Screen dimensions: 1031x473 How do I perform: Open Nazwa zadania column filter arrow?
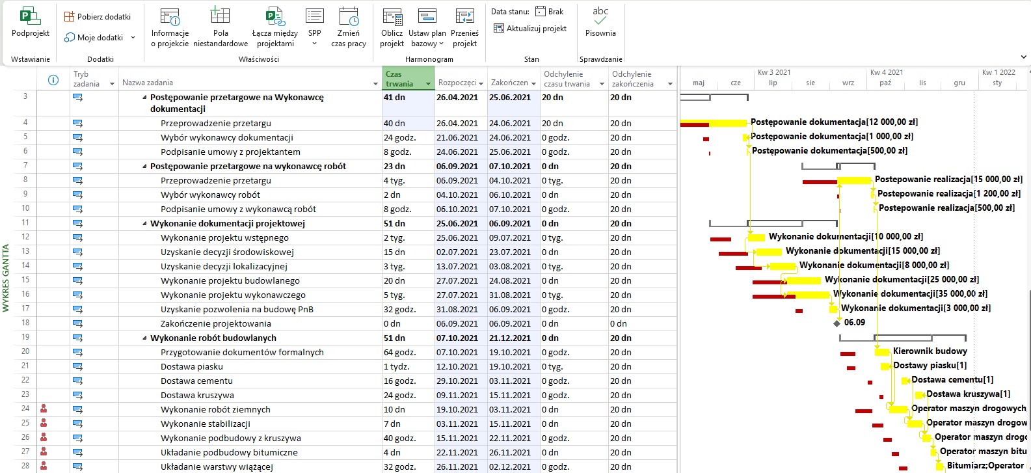coord(375,84)
